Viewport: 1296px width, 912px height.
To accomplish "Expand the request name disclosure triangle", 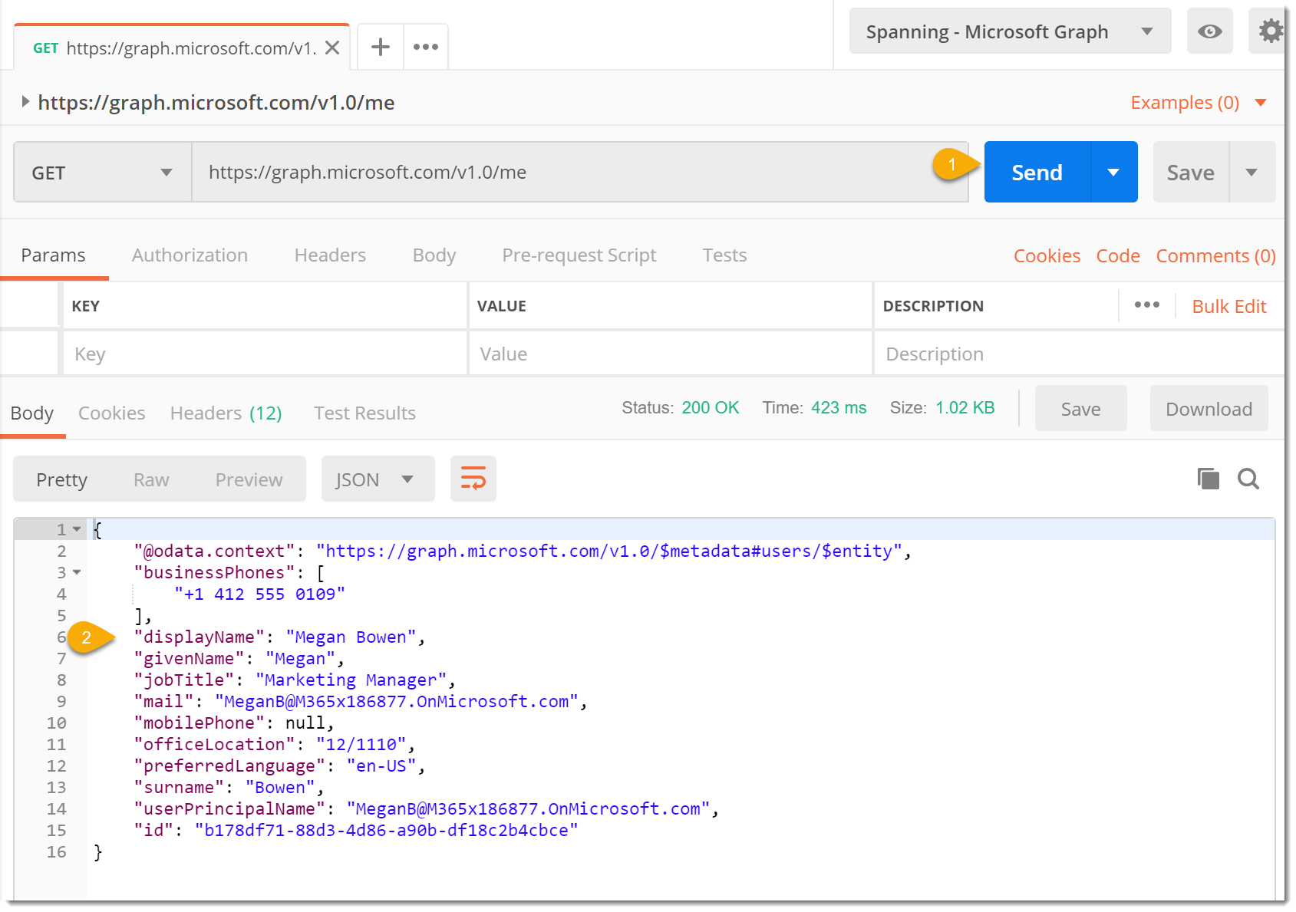I will click(25, 101).
